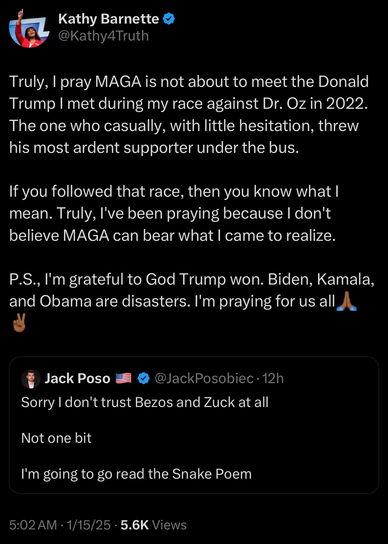The height and width of the screenshot is (544, 388).
Task: Click the 'Snake Poem' line in quote
Action: [136, 474]
